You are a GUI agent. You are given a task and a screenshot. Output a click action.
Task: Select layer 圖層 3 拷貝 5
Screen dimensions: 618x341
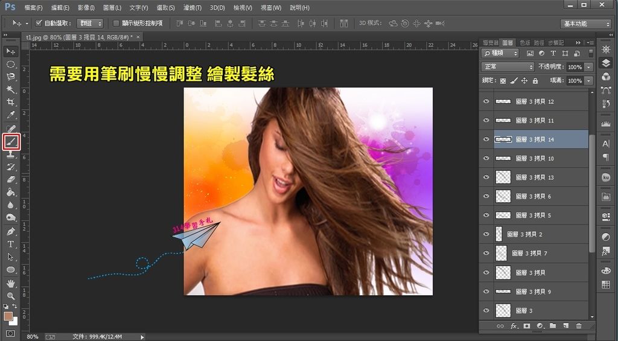(x=541, y=215)
